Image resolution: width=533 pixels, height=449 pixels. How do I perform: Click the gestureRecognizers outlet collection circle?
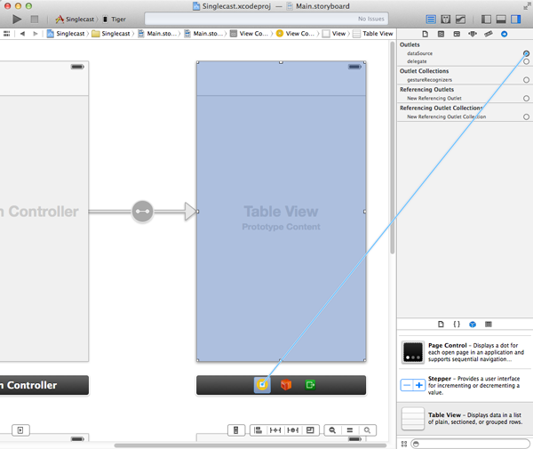pyautogui.click(x=526, y=80)
